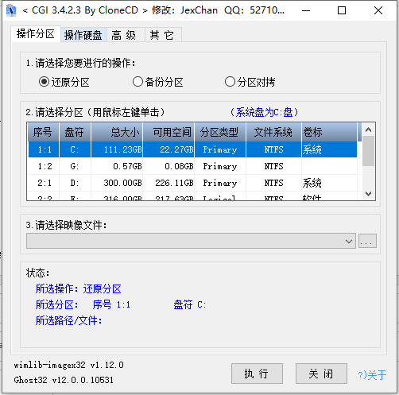This screenshot has width=399, height=395.
Task: Click the Ghost32 v12.0.0.10531 text
Action: (64, 380)
